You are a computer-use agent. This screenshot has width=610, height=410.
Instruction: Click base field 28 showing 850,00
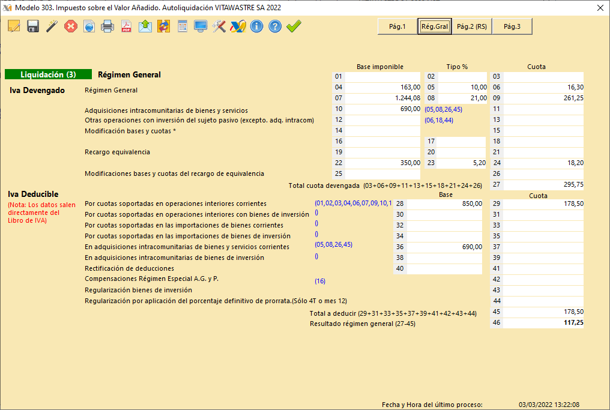point(445,204)
